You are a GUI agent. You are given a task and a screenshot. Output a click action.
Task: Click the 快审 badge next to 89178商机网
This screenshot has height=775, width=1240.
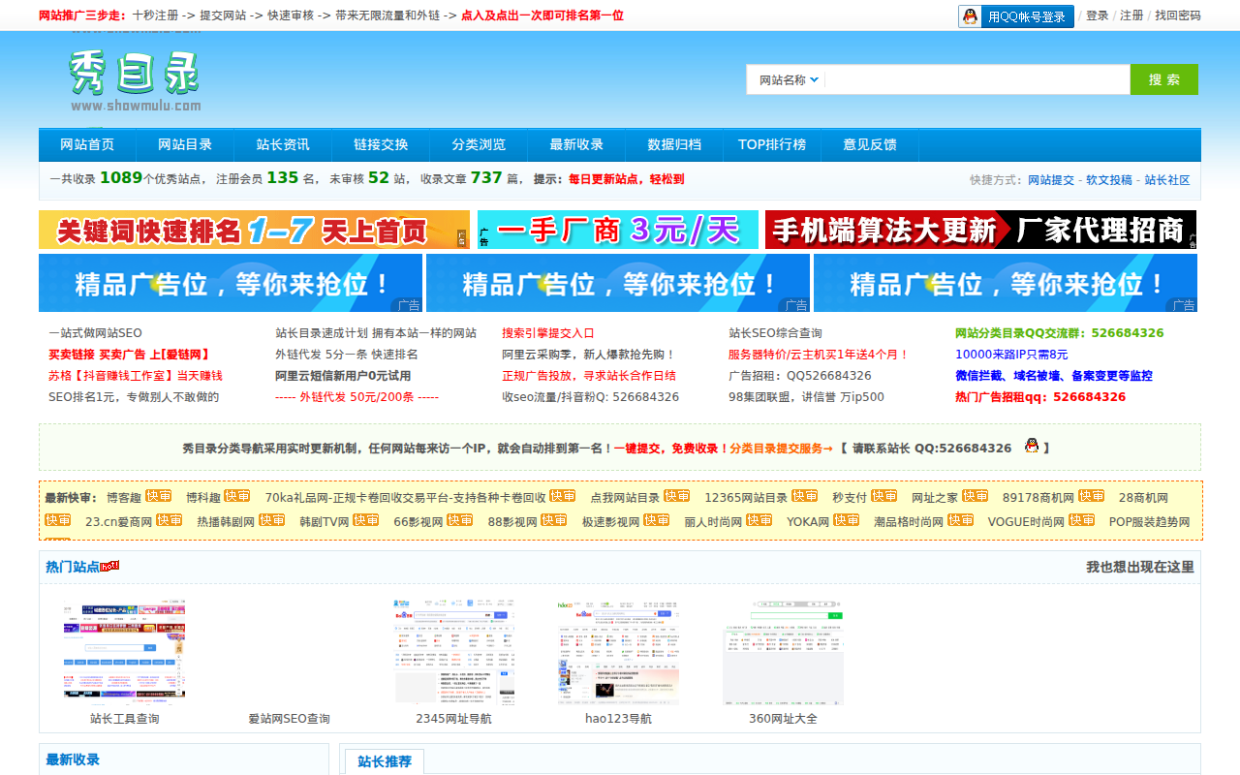(x=1092, y=496)
